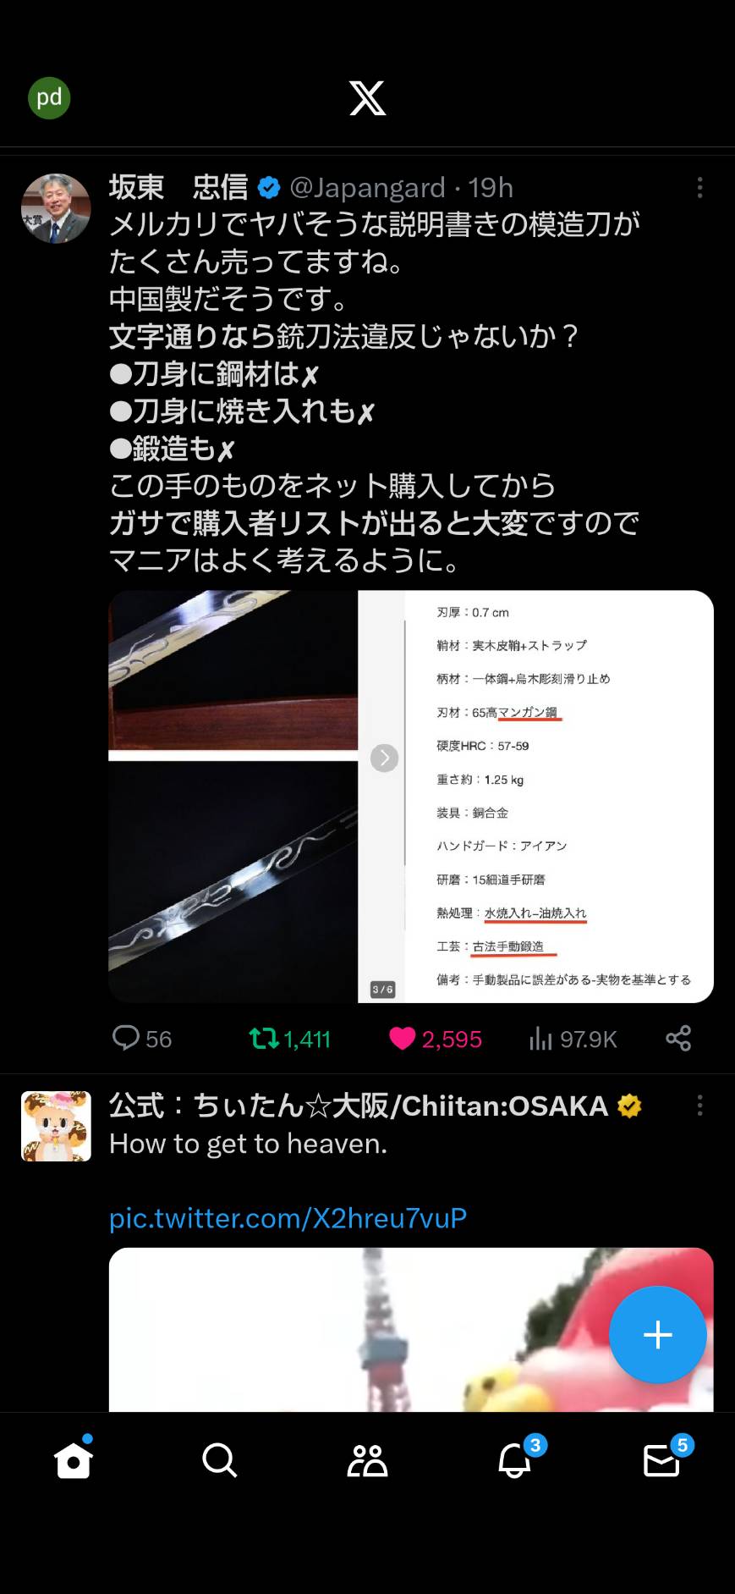The image size is (735, 1594).
Task: Repost the tweet with 1,411 reposts
Action: click(289, 1039)
